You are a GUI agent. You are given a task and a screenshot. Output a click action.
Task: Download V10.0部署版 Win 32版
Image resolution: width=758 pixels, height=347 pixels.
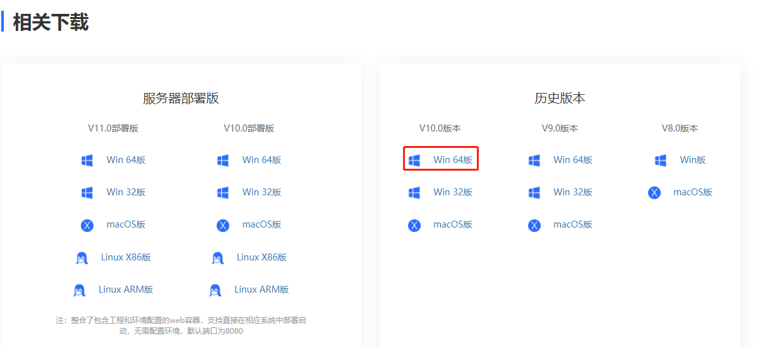coord(262,192)
